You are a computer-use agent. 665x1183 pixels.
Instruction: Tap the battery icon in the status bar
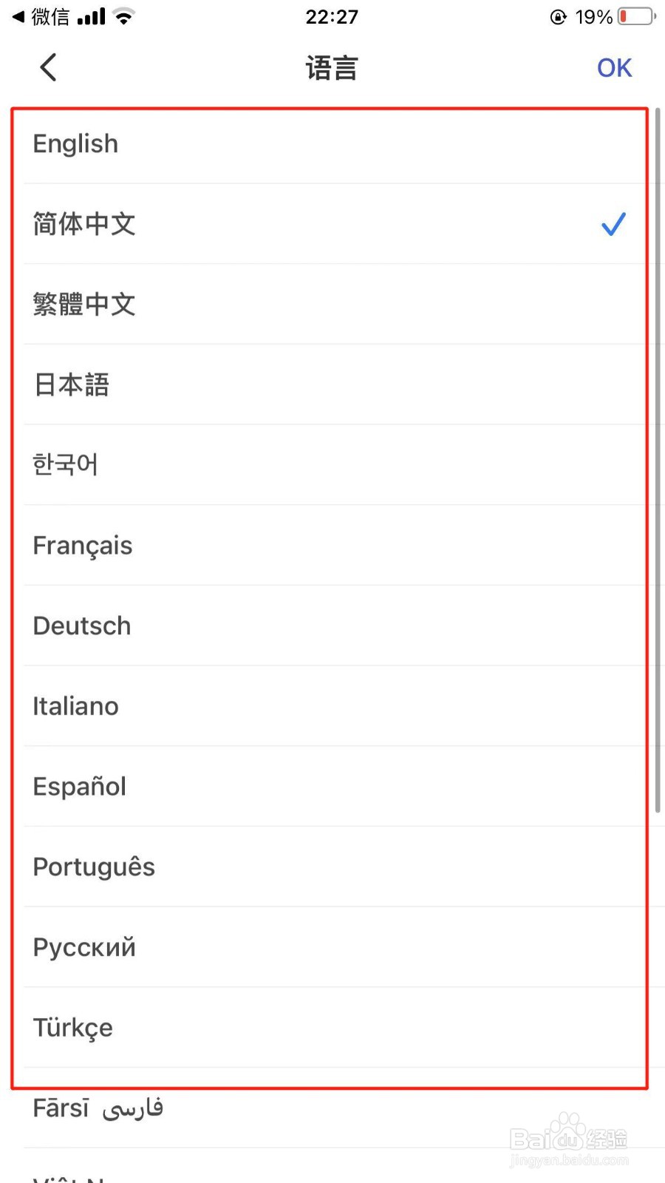click(637, 16)
